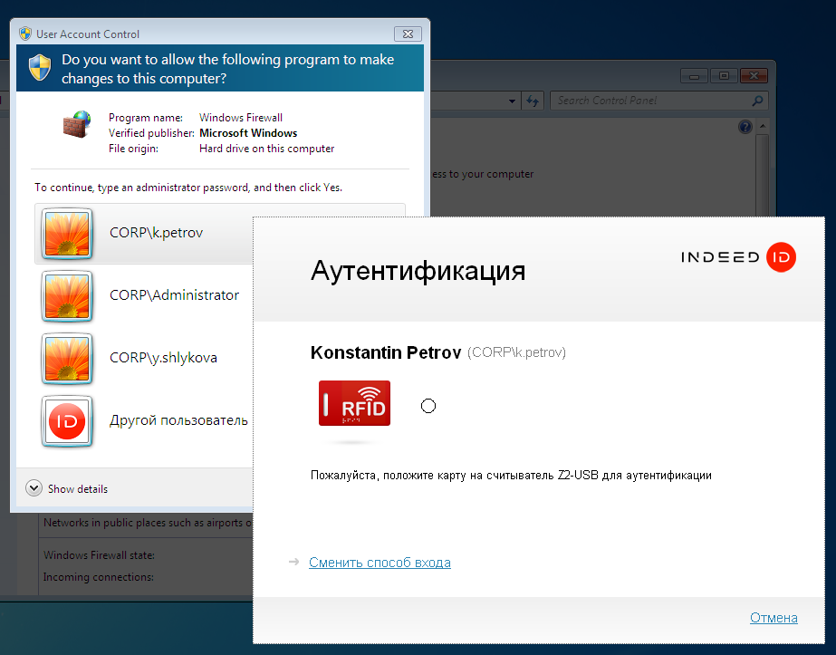This screenshot has width=836, height=655.
Task: Click 'Windows Firewall state:' text
Action: coord(99,555)
